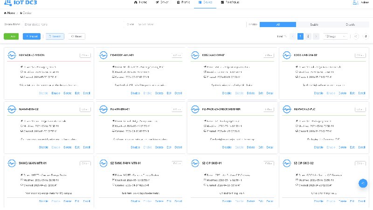Click the Home breadcrumb link
Image resolution: width=373 pixels, height=210 pixels.
click(x=9, y=13)
